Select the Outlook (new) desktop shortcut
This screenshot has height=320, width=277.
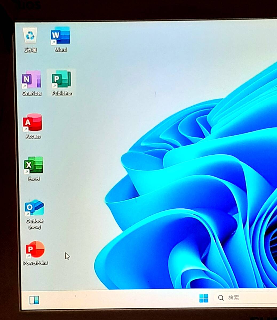pyautogui.click(x=35, y=215)
